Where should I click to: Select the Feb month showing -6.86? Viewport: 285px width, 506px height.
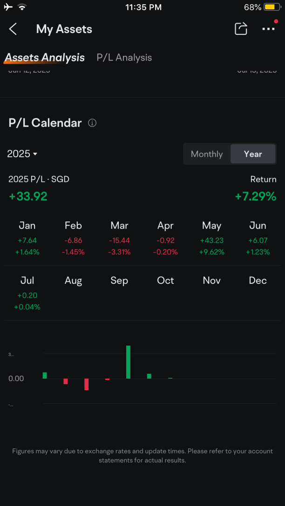(74, 239)
